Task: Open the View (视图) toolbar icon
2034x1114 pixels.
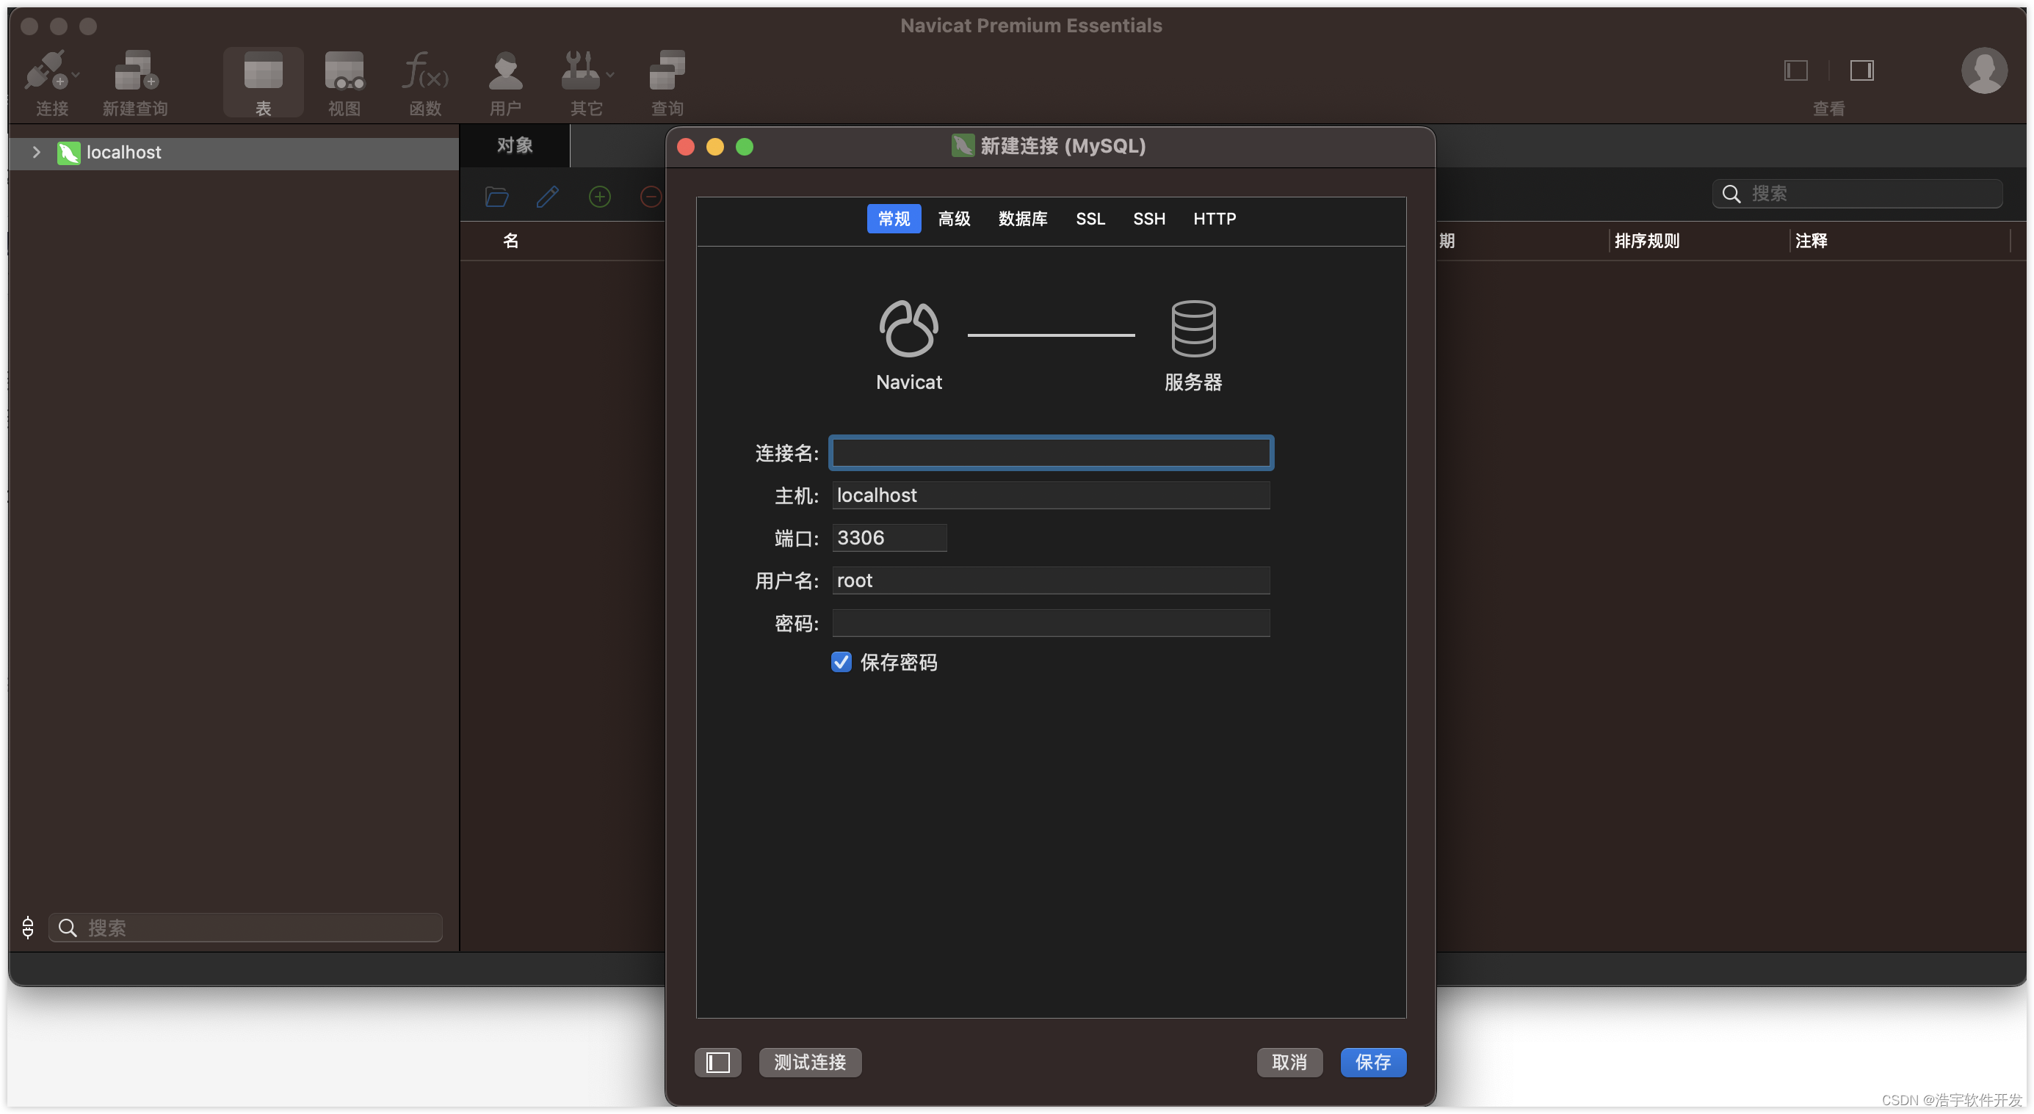Action: (x=344, y=72)
